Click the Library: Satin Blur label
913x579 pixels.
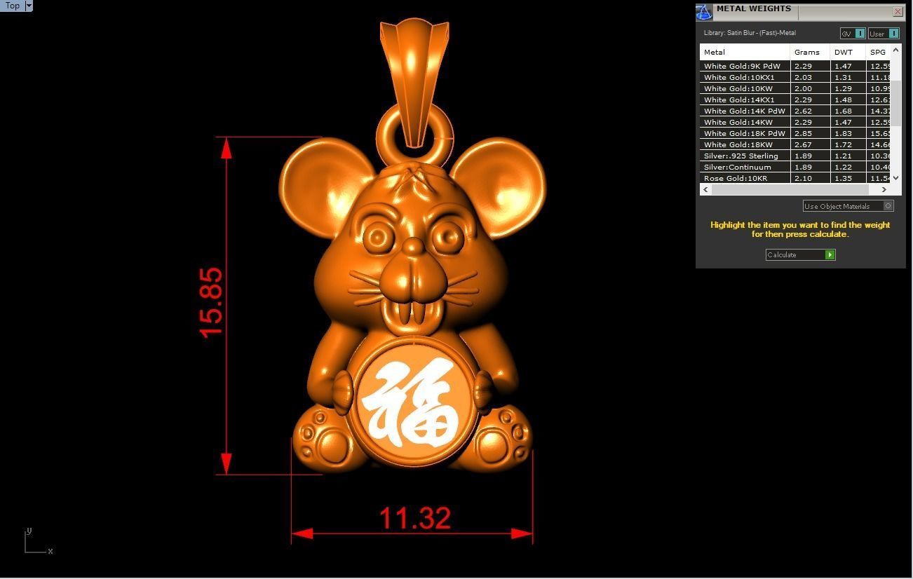750,33
